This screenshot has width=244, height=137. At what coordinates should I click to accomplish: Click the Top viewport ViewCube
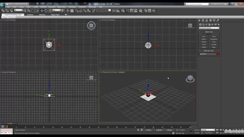[91, 25]
